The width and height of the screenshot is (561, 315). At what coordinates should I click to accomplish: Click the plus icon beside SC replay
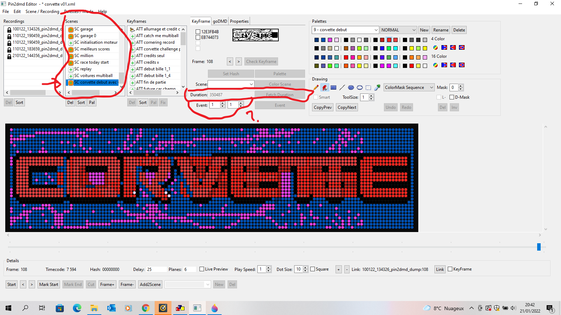(71, 69)
